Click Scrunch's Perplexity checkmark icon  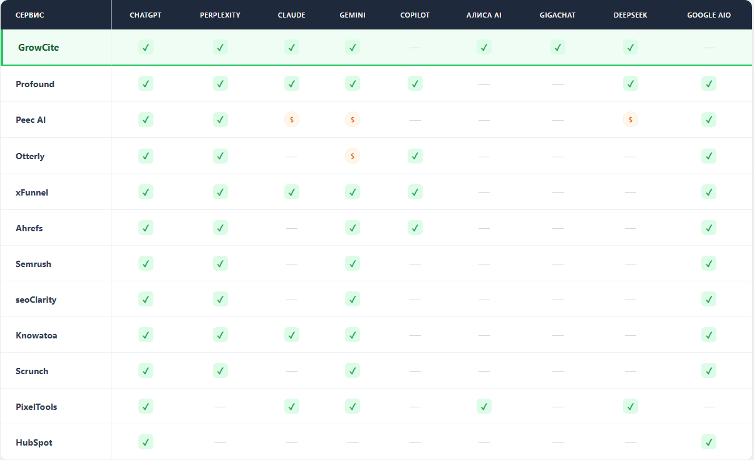click(220, 370)
